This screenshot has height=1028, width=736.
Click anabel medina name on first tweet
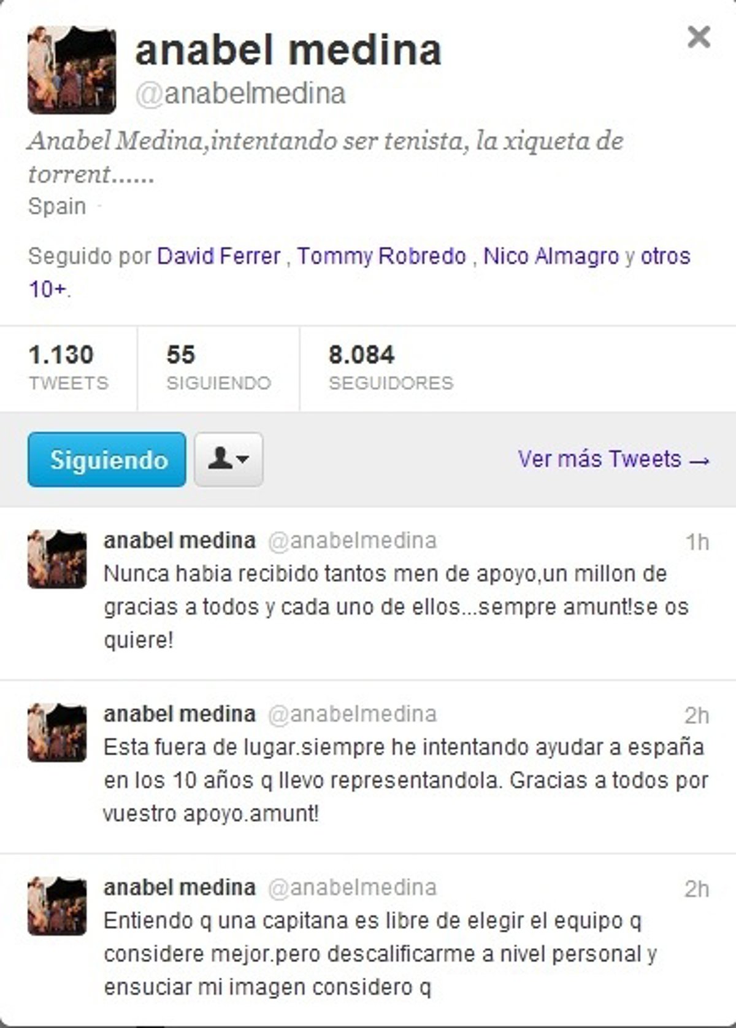[180, 540]
